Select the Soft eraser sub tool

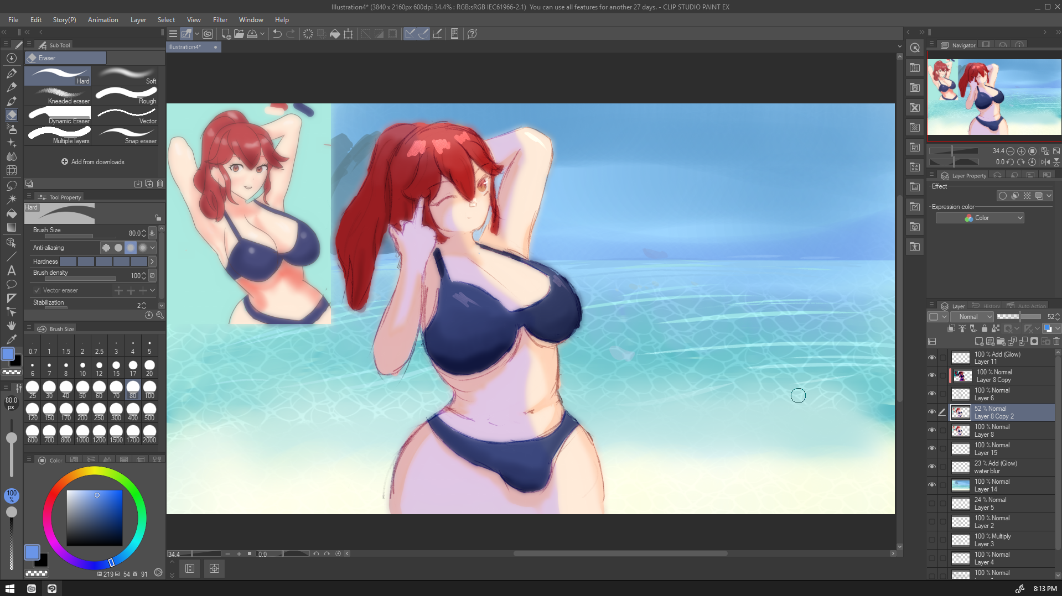[125, 76]
